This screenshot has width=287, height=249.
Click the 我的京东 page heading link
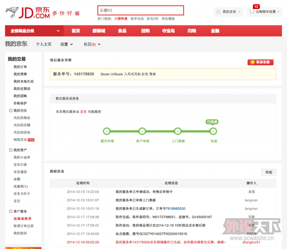click(16, 44)
